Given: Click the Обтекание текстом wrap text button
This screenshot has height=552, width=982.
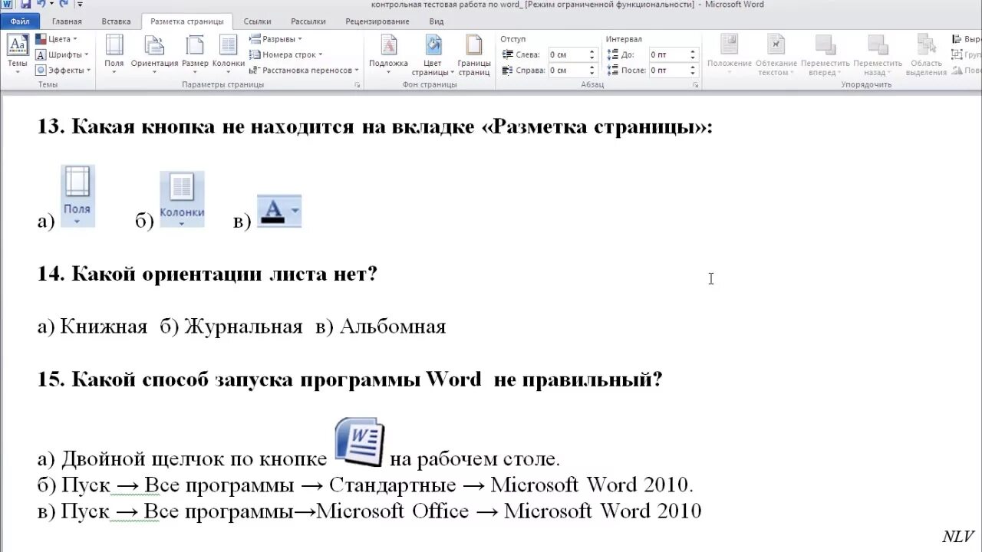Looking at the screenshot, I should [776, 54].
